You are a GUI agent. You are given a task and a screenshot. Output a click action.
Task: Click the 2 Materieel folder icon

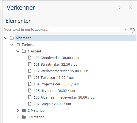point(24,110)
